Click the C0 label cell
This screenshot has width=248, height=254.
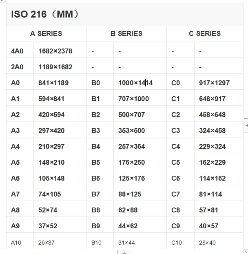176,83
